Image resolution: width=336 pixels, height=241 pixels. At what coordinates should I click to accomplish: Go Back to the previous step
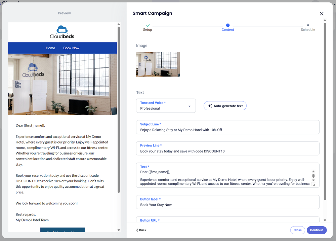141,230
